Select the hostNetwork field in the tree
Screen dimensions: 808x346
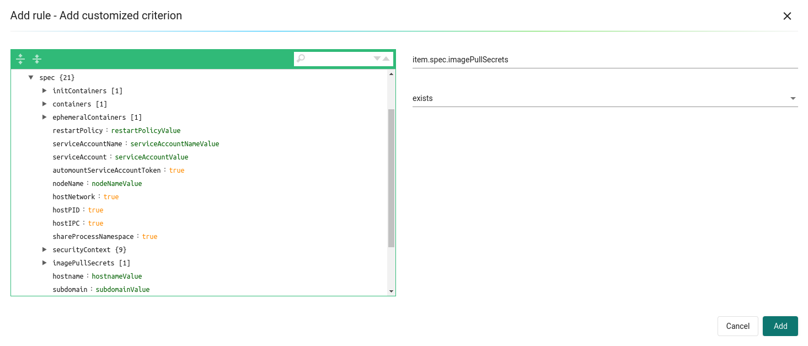(74, 197)
